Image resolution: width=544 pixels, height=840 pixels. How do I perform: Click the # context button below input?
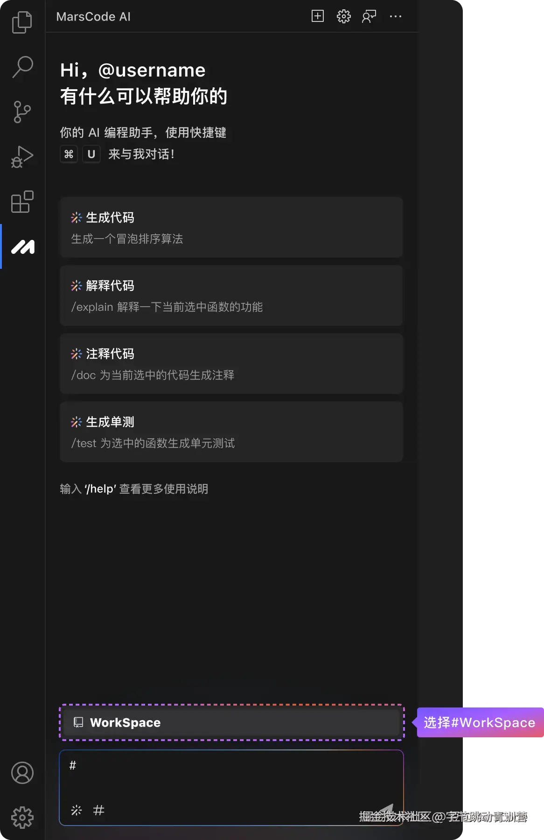[x=98, y=810]
